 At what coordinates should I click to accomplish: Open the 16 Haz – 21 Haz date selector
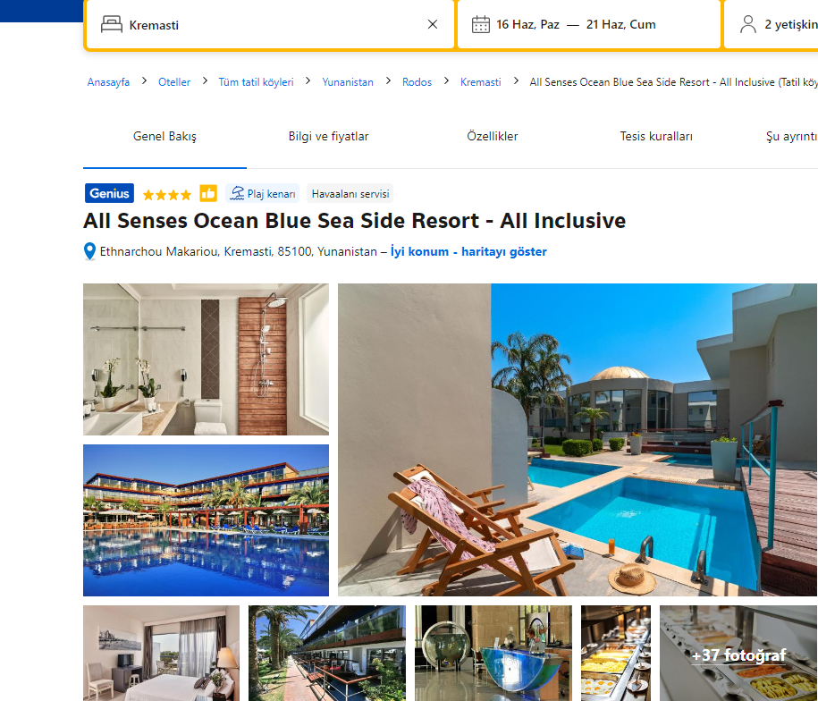[x=588, y=24]
